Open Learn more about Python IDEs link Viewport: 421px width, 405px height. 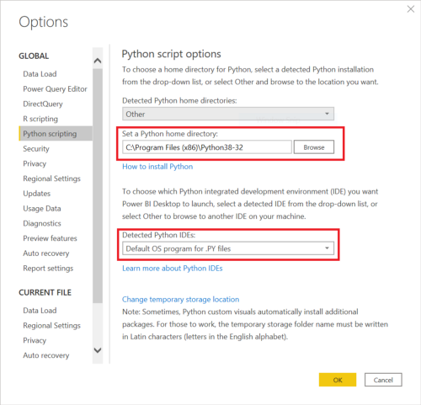pos(173,269)
